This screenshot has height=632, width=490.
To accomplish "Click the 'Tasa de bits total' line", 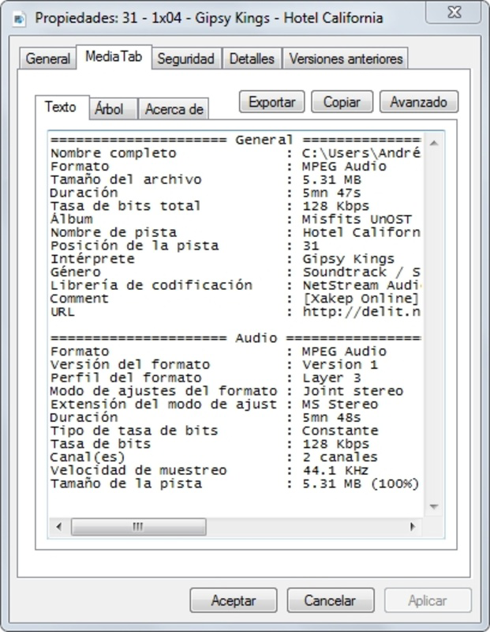I will click(209, 206).
